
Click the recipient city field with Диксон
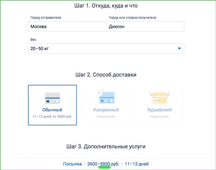tap(145, 27)
